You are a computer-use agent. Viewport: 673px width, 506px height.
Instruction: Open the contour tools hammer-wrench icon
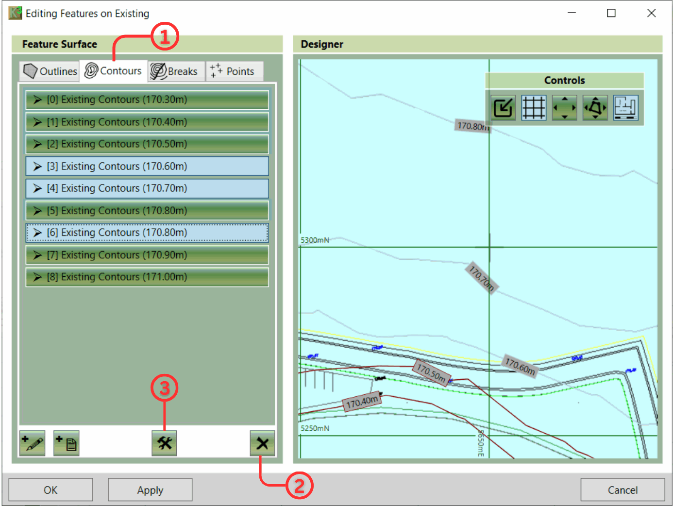164,443
